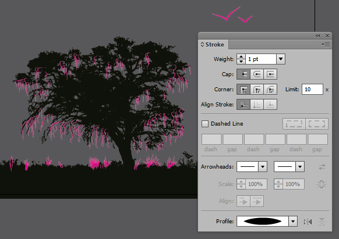
Task: Choose the Miter Join corner icon
Action: pos(243,90)
